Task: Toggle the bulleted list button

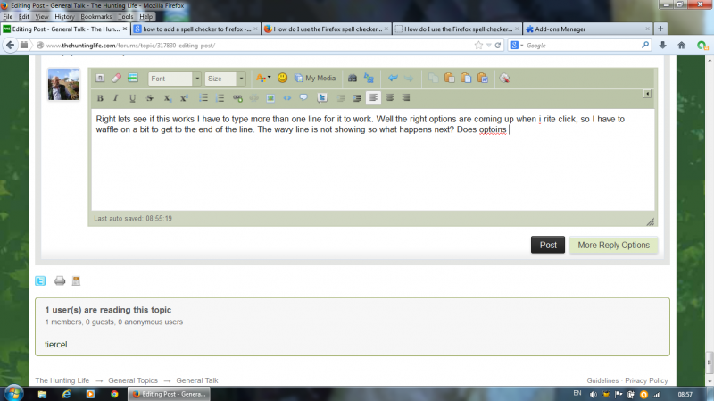Action: tap(203, 97)
